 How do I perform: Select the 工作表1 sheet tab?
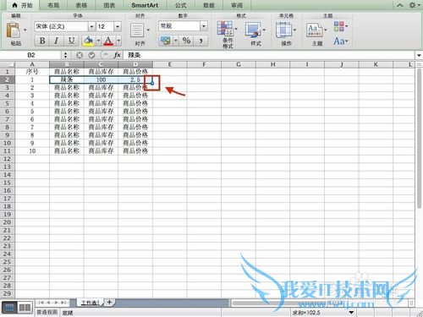click(x=91, y=303)
